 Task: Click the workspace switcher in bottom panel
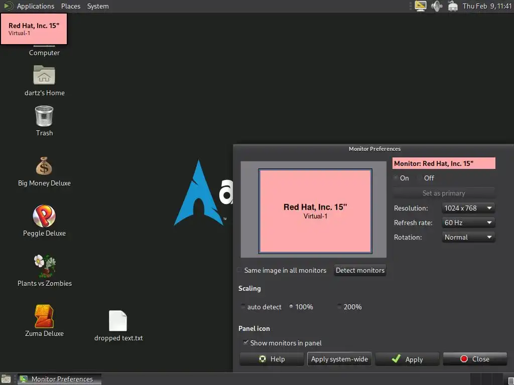click(492, 379)
